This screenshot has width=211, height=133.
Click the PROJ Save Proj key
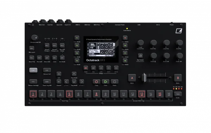click(x=32, y=58)
